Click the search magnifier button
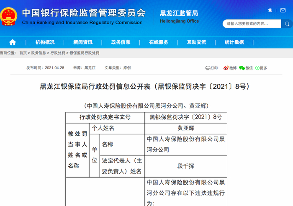This screenshot has height=206, width=293. [x=287, y=24]
